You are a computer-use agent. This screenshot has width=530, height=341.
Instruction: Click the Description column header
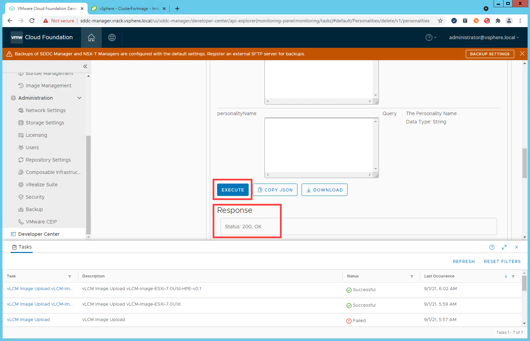(x=93, y=276)
